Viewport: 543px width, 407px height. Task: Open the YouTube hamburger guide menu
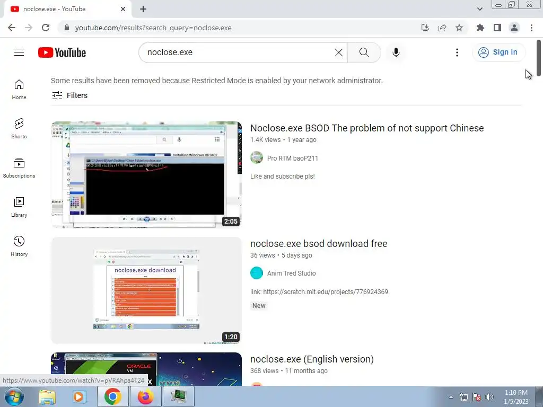click(19, 52)
